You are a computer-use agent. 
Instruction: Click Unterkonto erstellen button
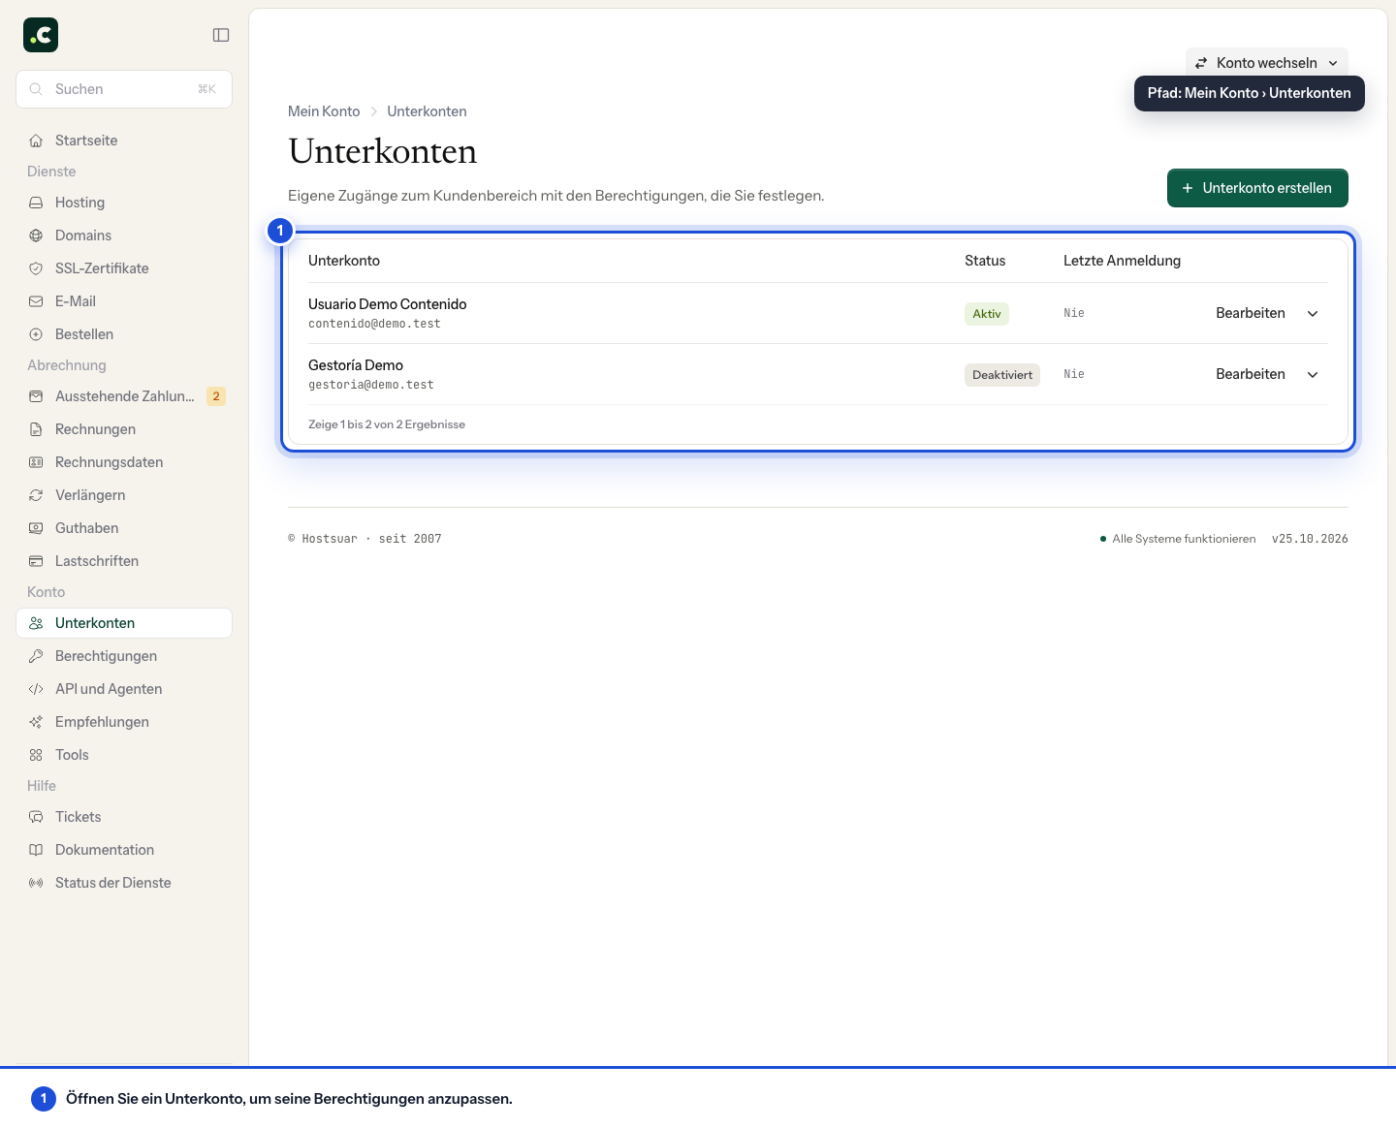coord(1257,188)
